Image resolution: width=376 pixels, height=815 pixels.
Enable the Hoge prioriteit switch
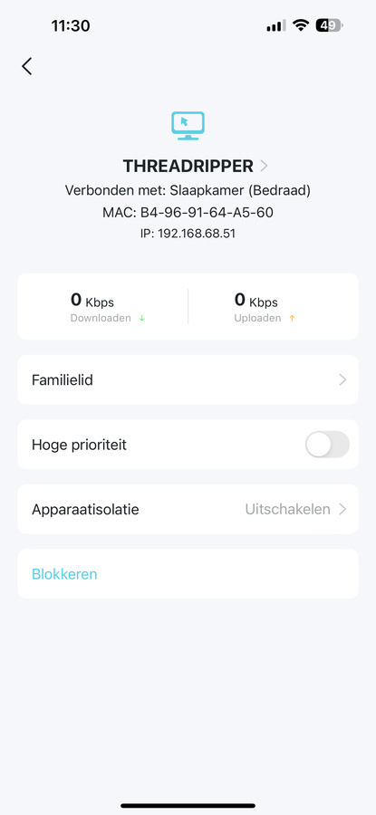[327, 445]
